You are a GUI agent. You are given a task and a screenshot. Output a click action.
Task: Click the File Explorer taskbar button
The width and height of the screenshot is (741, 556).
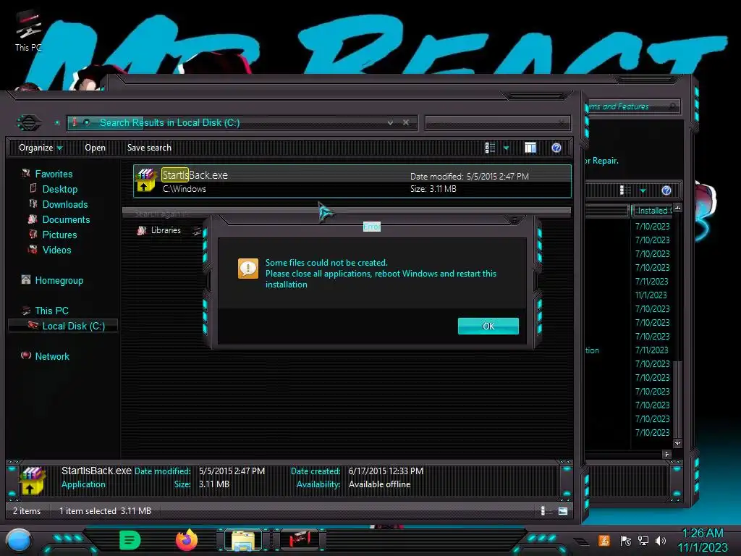click(x=243, y=540)
